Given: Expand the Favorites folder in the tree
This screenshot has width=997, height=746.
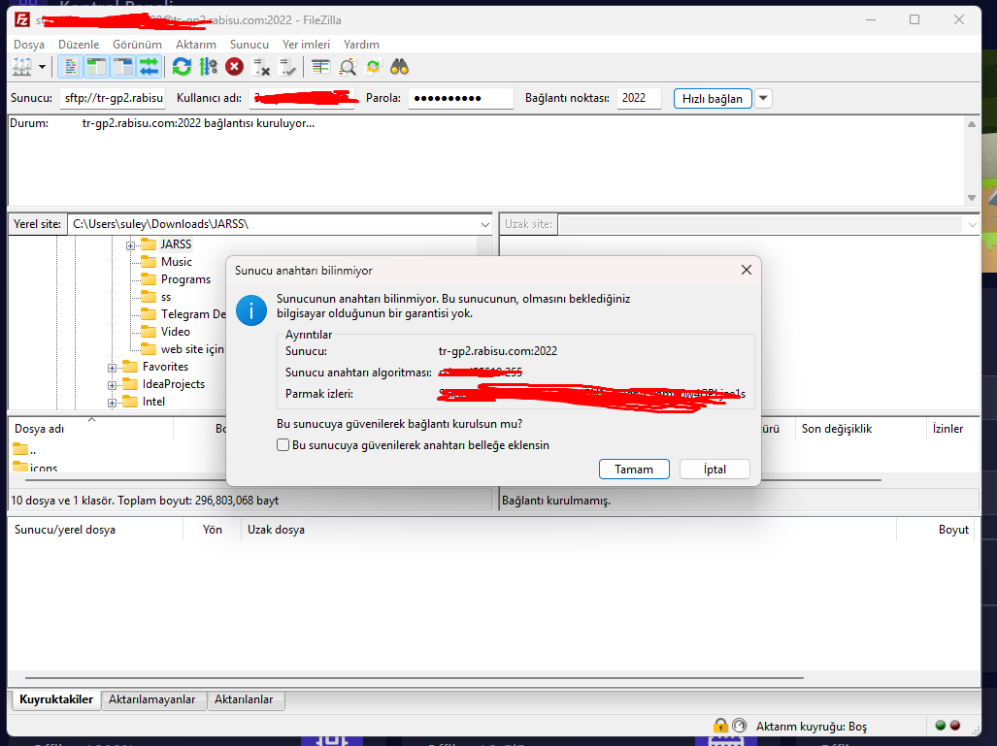Looking at the screenshot, I should 113,367.
